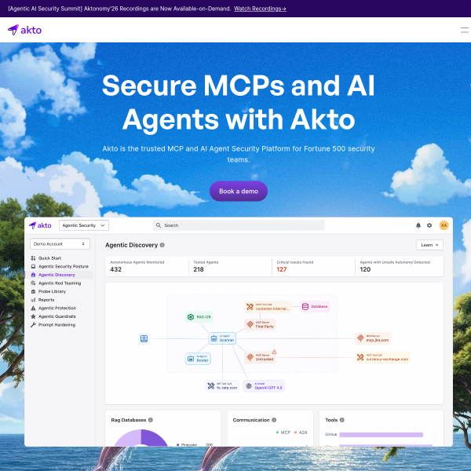Toggle the MCP legend entry
The width and height of the screenshot is (471, 471).
[283, 433]
